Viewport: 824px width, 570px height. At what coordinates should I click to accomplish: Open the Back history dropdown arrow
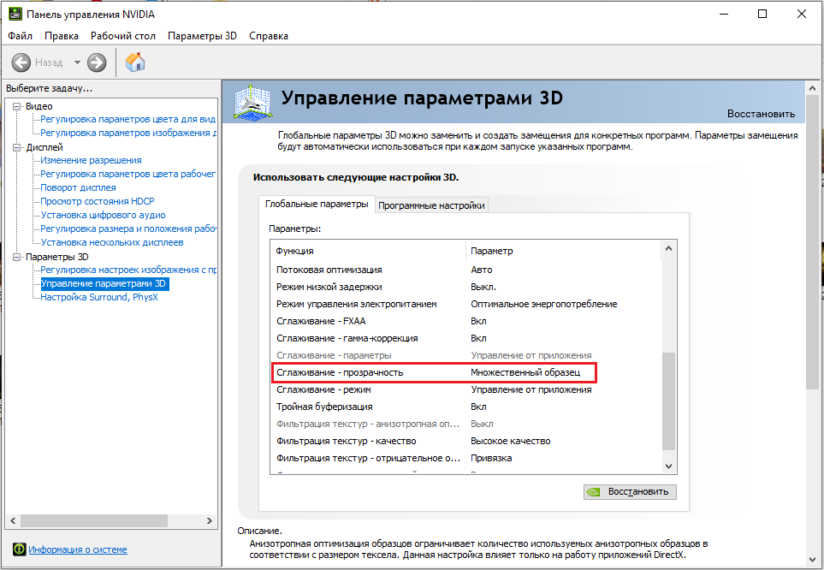(77, 62)
